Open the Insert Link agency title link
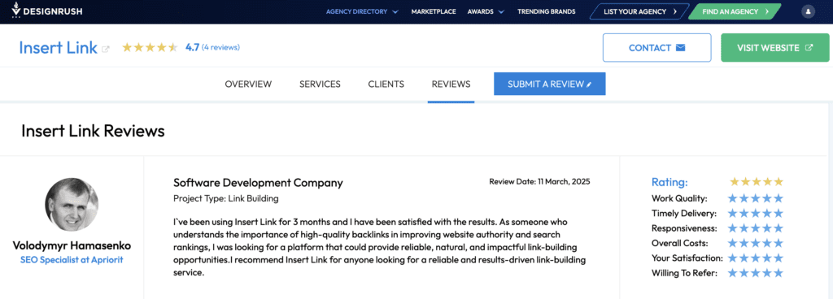The height and width of the screenshot is (299, 833). pos(59,48)
